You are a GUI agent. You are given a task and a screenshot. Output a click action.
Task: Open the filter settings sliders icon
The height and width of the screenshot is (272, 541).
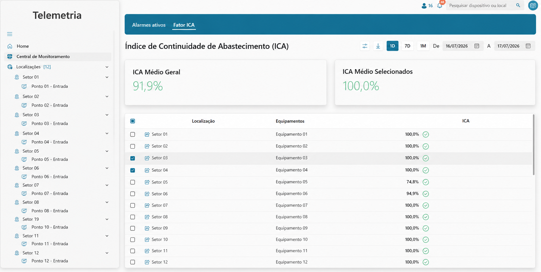click(x=365, y=46)
